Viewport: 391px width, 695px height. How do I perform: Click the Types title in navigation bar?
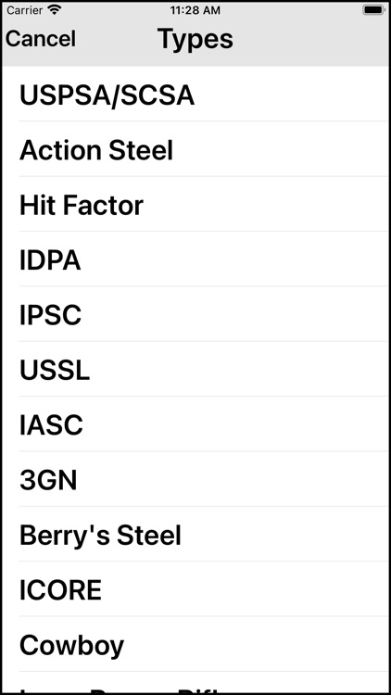pos(195,39)
